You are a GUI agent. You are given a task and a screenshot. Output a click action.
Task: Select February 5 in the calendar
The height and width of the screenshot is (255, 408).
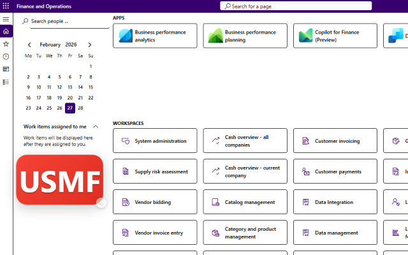(59, 77)
